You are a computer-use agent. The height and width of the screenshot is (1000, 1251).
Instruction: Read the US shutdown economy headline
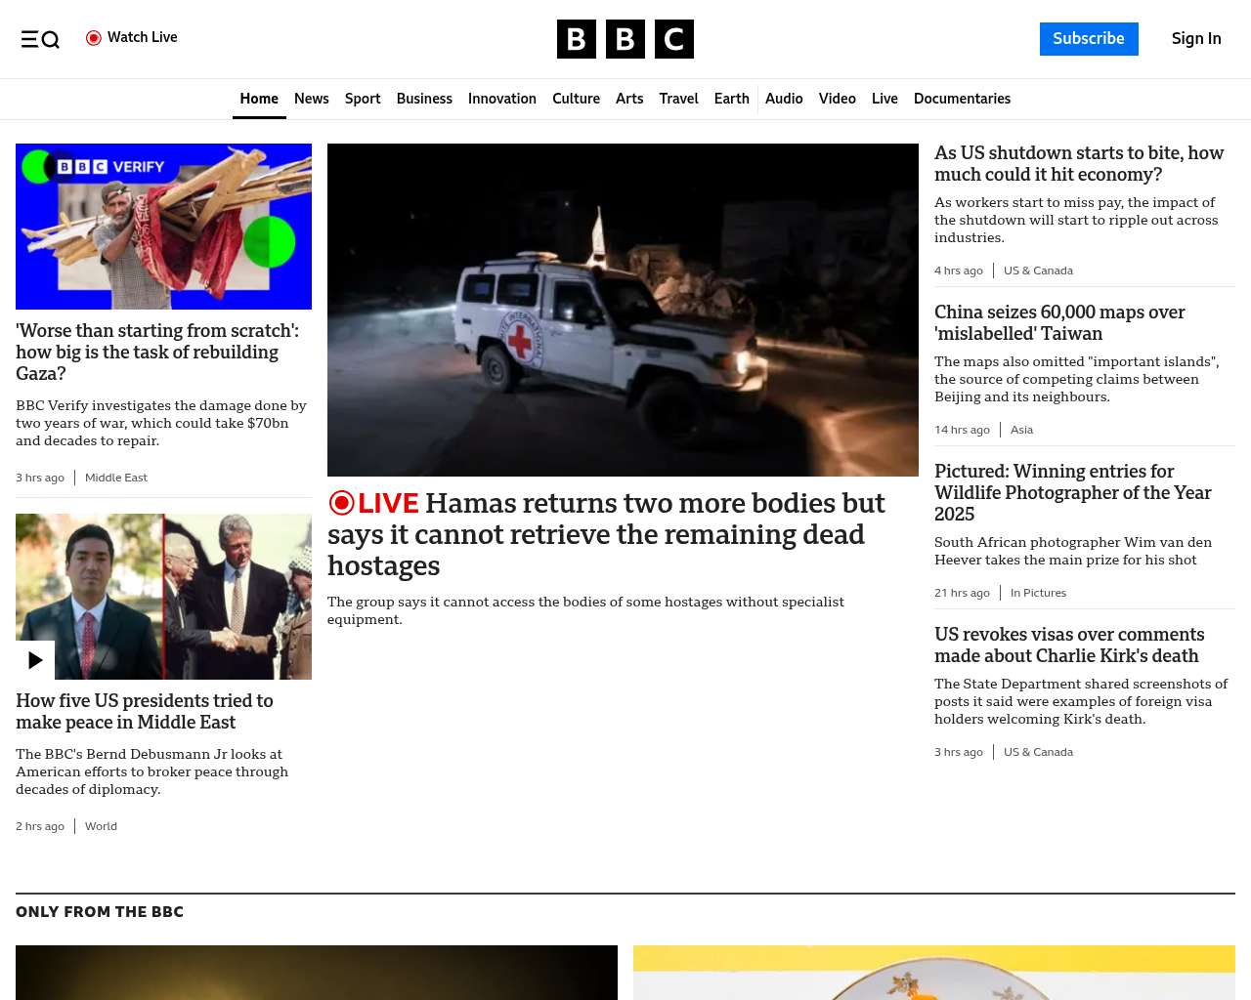pyautogui.click(x=1078, y=164)
